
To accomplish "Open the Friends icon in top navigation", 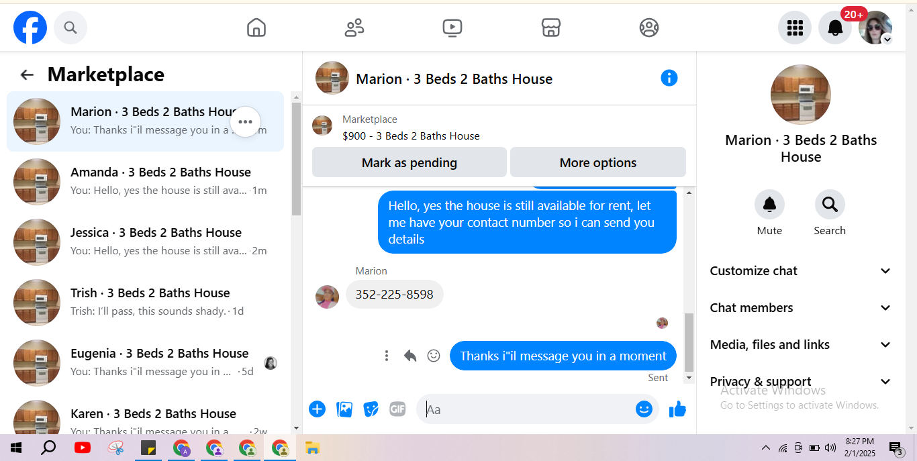I will 354,28.
